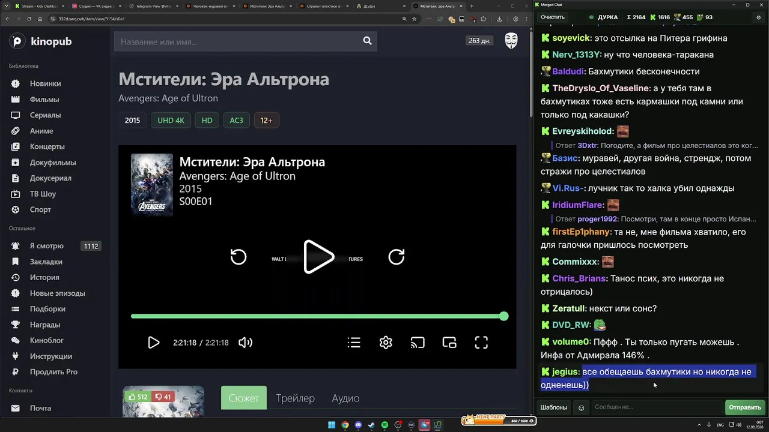Image resolution: width=769 pixels, height=432 pixels.
Task: Click the AC3 audio tag
Action: (236, 121)
